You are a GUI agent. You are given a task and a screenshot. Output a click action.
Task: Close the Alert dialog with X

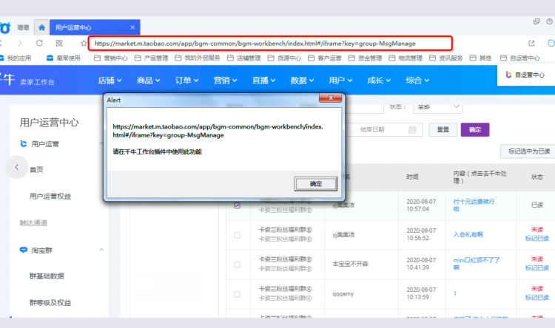pyautogui.click(x=331, y=98)
